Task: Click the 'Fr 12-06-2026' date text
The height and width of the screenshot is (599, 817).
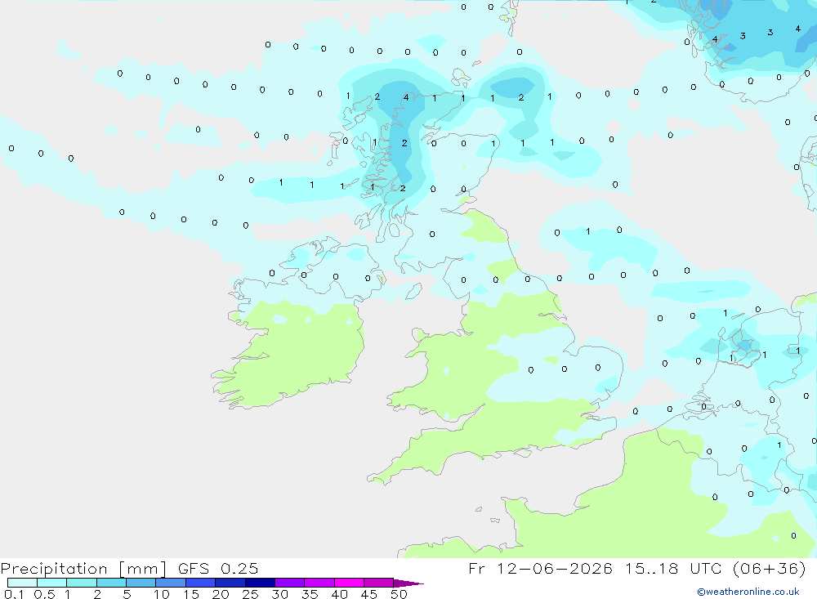Action: coord(540,568)
